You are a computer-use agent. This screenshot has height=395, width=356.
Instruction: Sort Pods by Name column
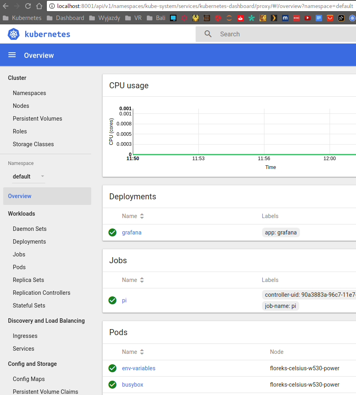point(133,352)
